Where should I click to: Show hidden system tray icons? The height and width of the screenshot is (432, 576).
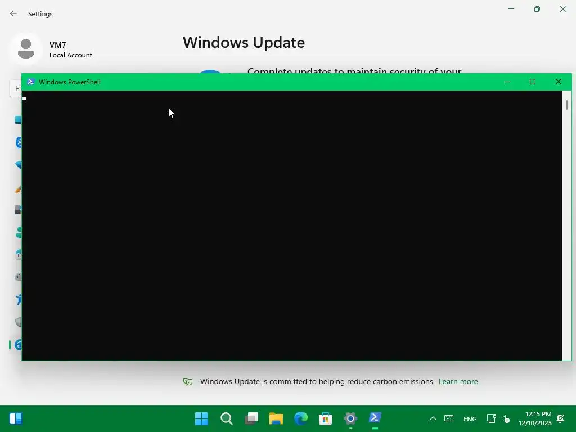point(433,418)
